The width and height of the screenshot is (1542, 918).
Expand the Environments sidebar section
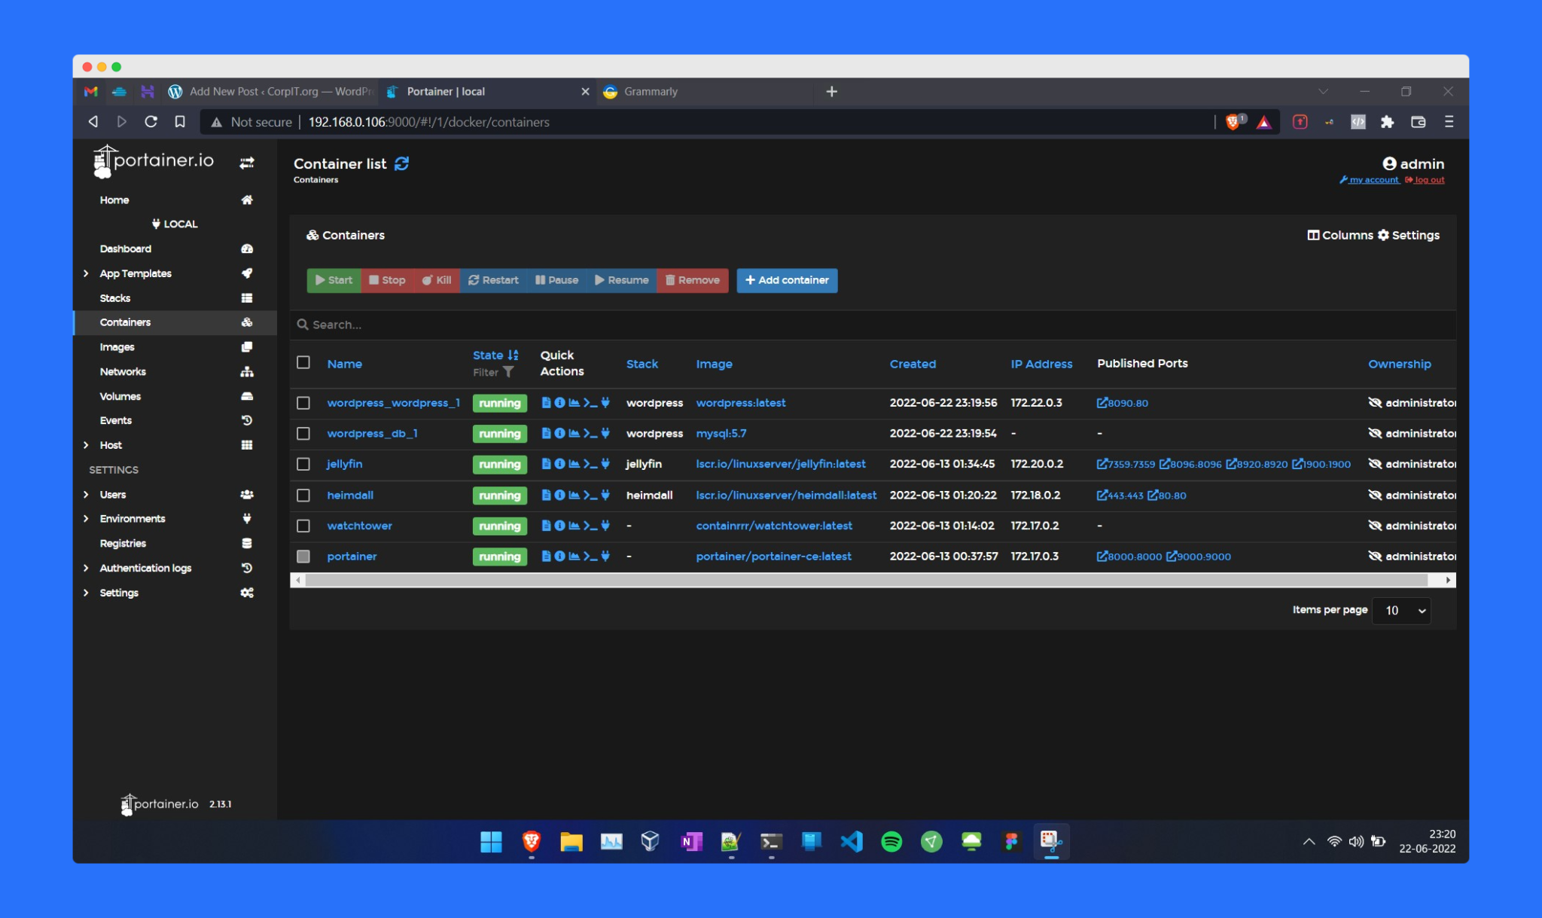(x=133, y=518)
